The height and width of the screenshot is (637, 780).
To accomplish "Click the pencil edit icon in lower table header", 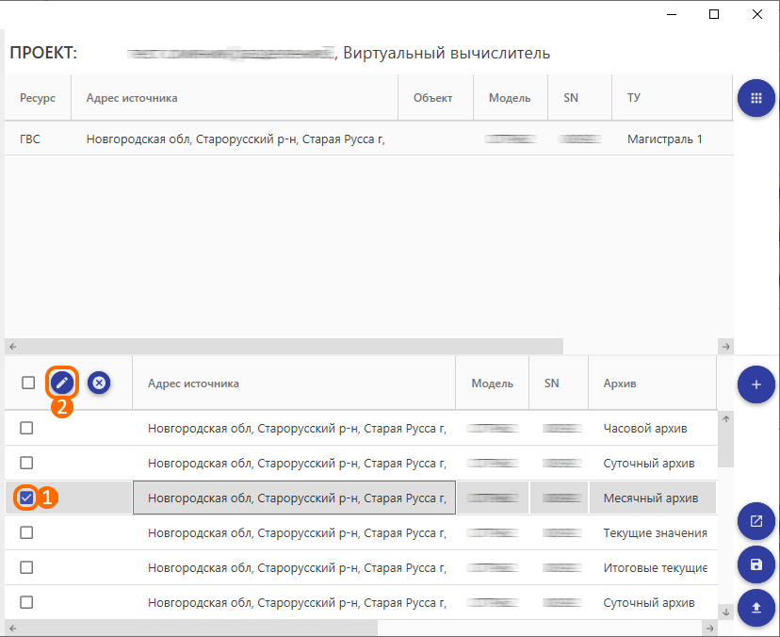I will [61, 383].
